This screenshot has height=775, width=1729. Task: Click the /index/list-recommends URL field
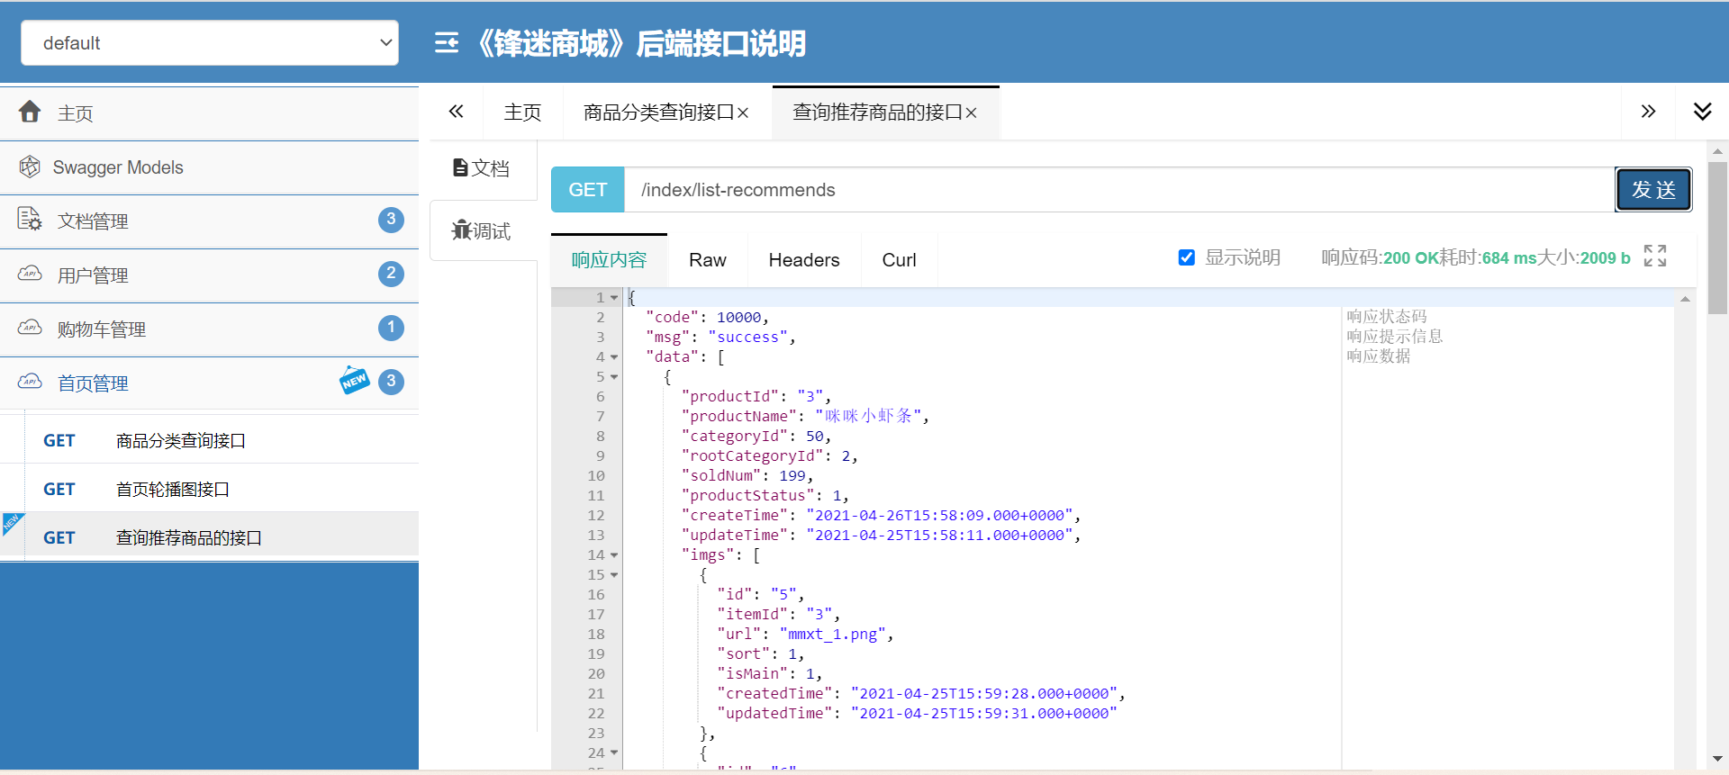1119,190
